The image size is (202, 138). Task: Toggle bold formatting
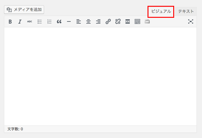(10, 21)
